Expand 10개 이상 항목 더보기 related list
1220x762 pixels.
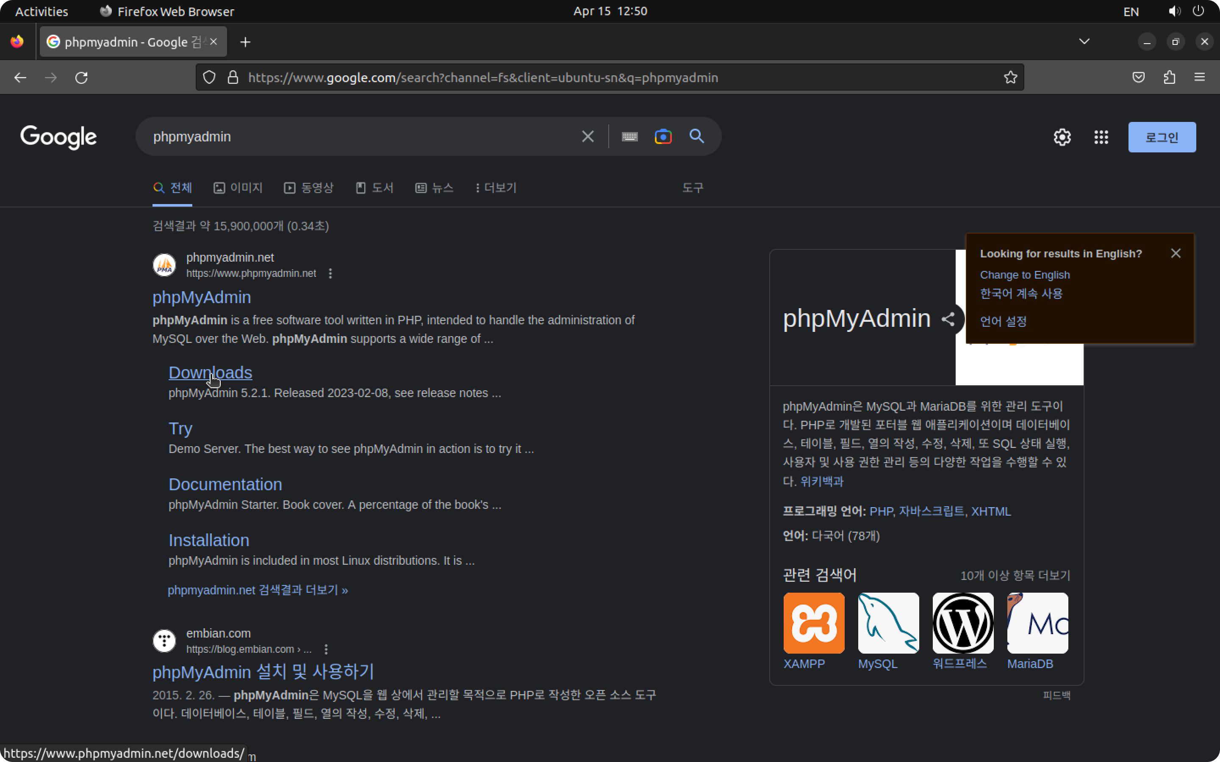(x=1015, y=575)
